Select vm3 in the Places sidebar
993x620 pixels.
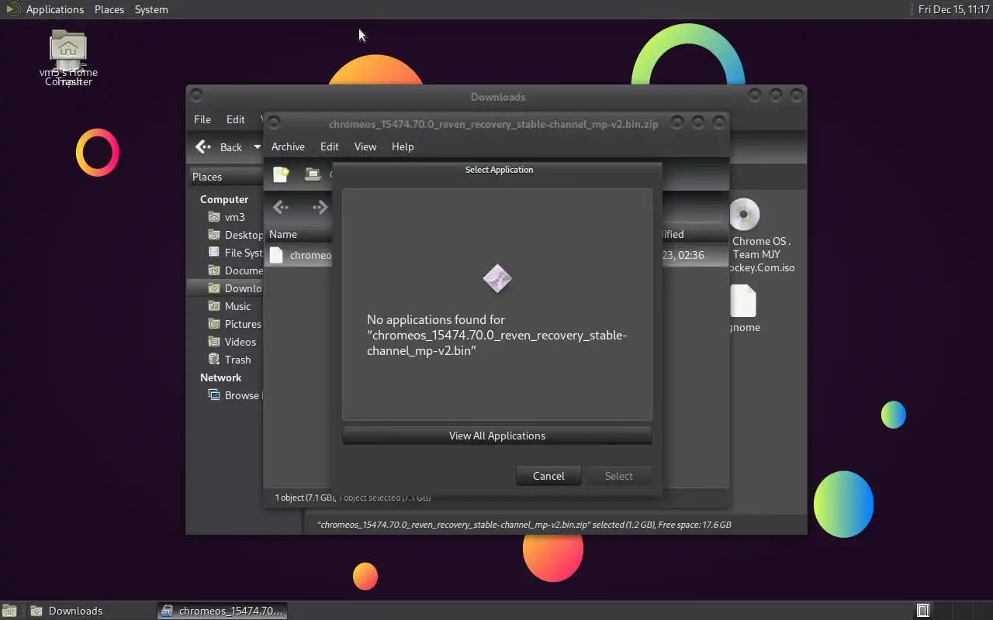234,217
